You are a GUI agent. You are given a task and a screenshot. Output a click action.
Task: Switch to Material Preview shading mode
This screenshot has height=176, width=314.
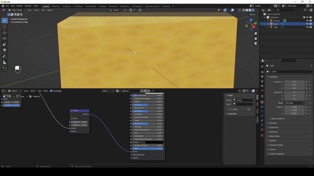[x=250, y=10]
